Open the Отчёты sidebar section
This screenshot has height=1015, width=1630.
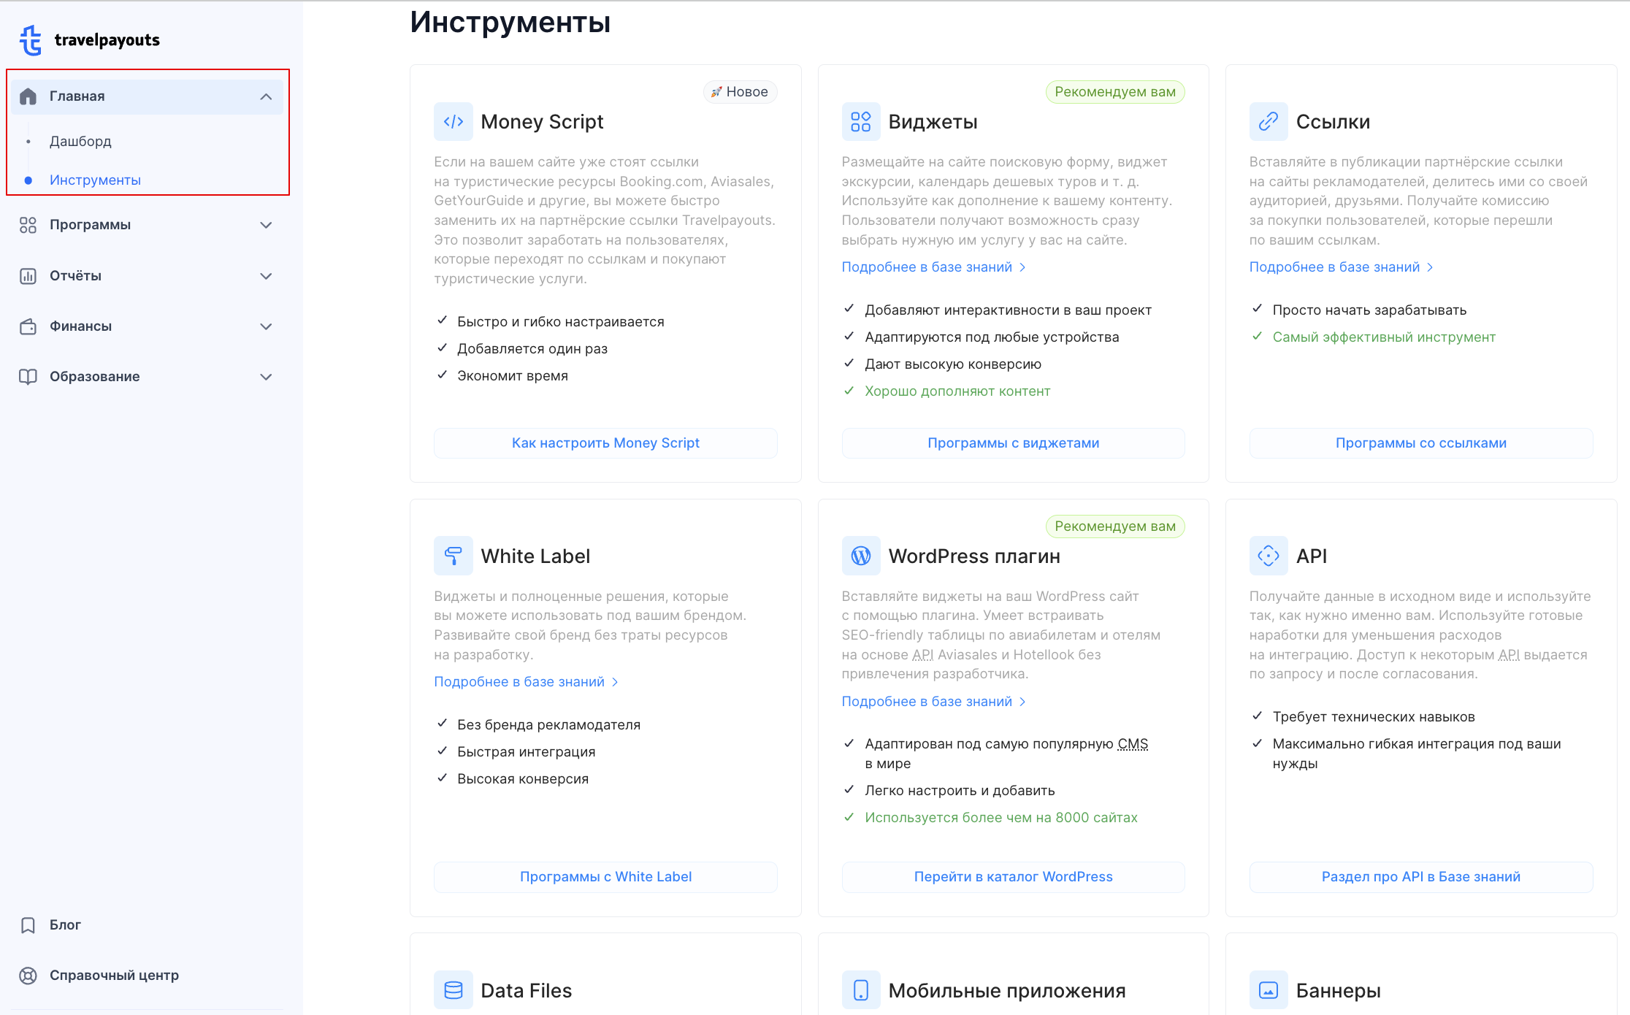point(147,276)
